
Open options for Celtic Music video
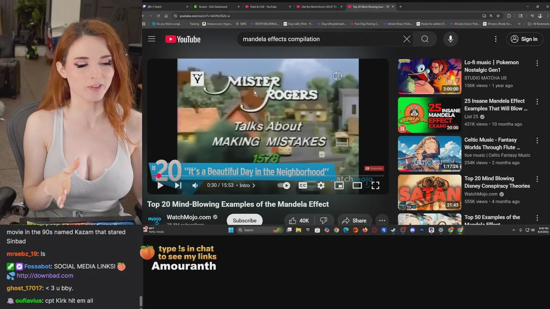(x=537, y=140)
